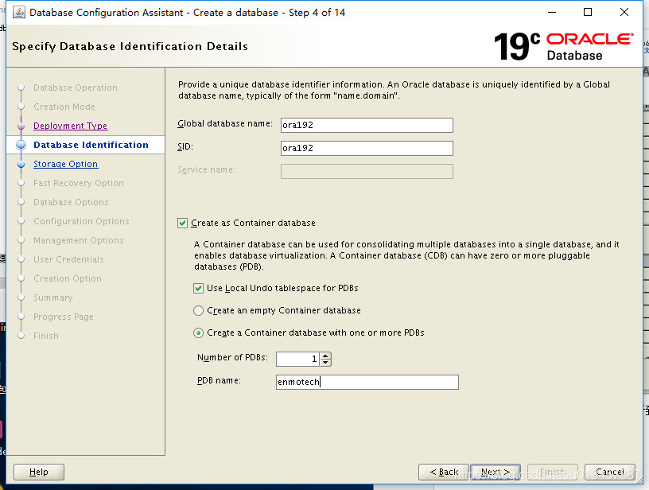Viewport: 649px width, 490px height.
Task: Click the active Database Identification step bullet
Action: pos(21,145)
